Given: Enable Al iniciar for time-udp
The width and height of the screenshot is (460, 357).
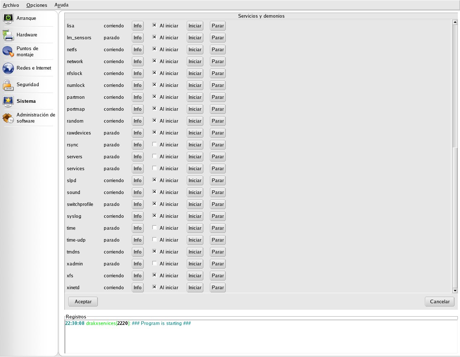Looking at the screenshot, I should pyautogui.click(x=154, y=239).
